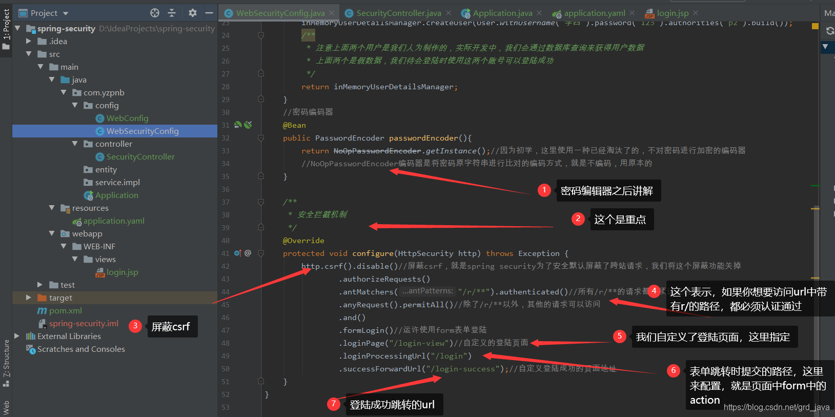The image size is (835, 417).
Task: Switch to SecurityController.java tab
Action: pos(399,13)
